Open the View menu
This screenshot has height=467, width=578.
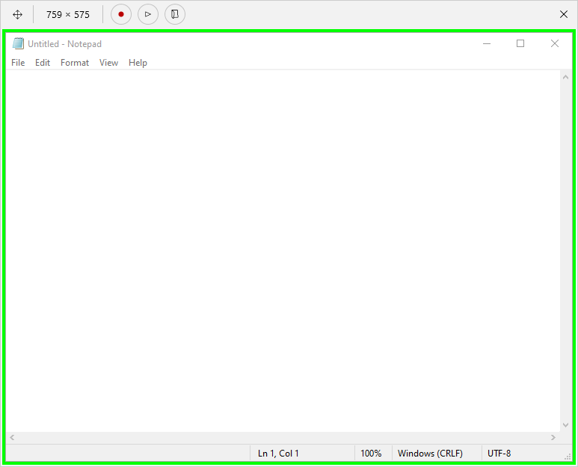(x=108, y=63)
